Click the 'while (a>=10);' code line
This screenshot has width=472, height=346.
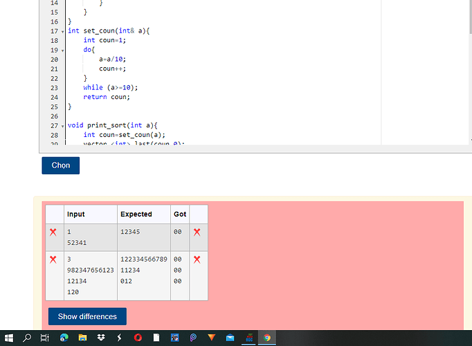(111, 88)
